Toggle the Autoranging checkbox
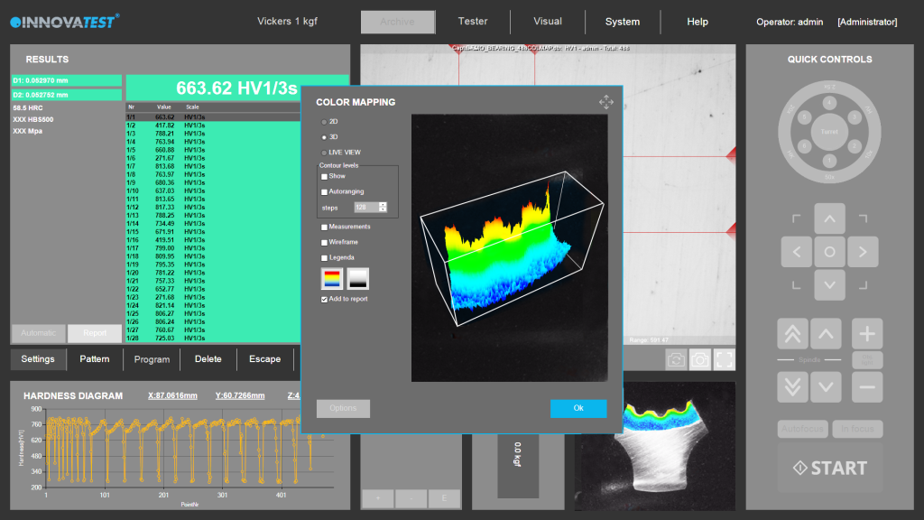This screenshot has width=924, height=520. 324,191
